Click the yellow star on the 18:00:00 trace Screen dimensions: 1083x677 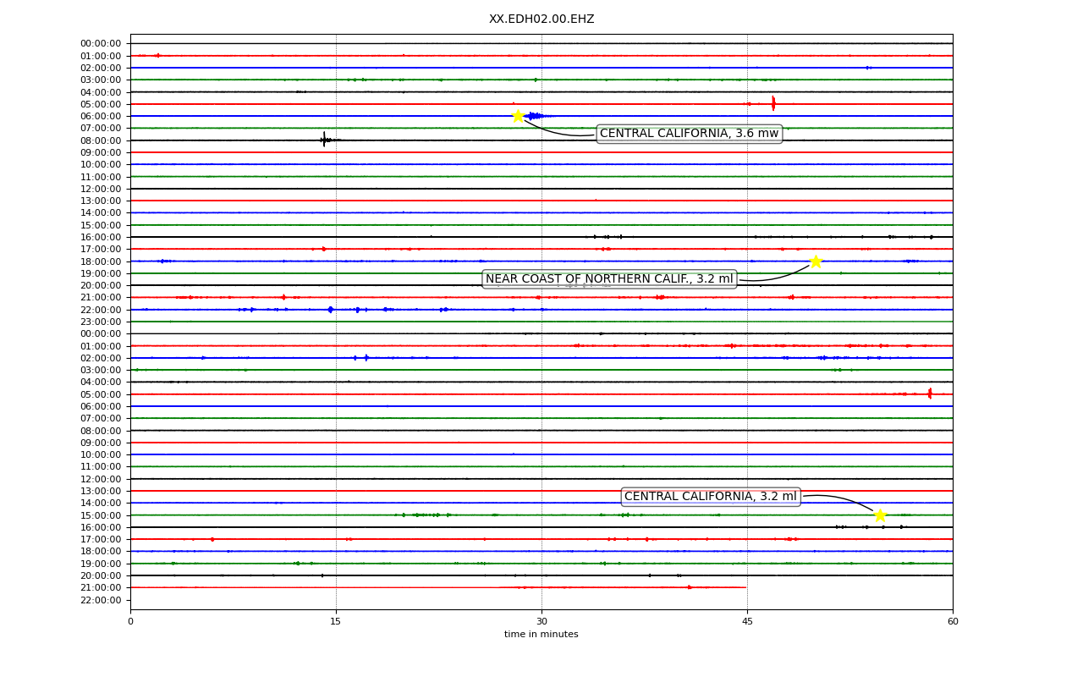point(816,261)
